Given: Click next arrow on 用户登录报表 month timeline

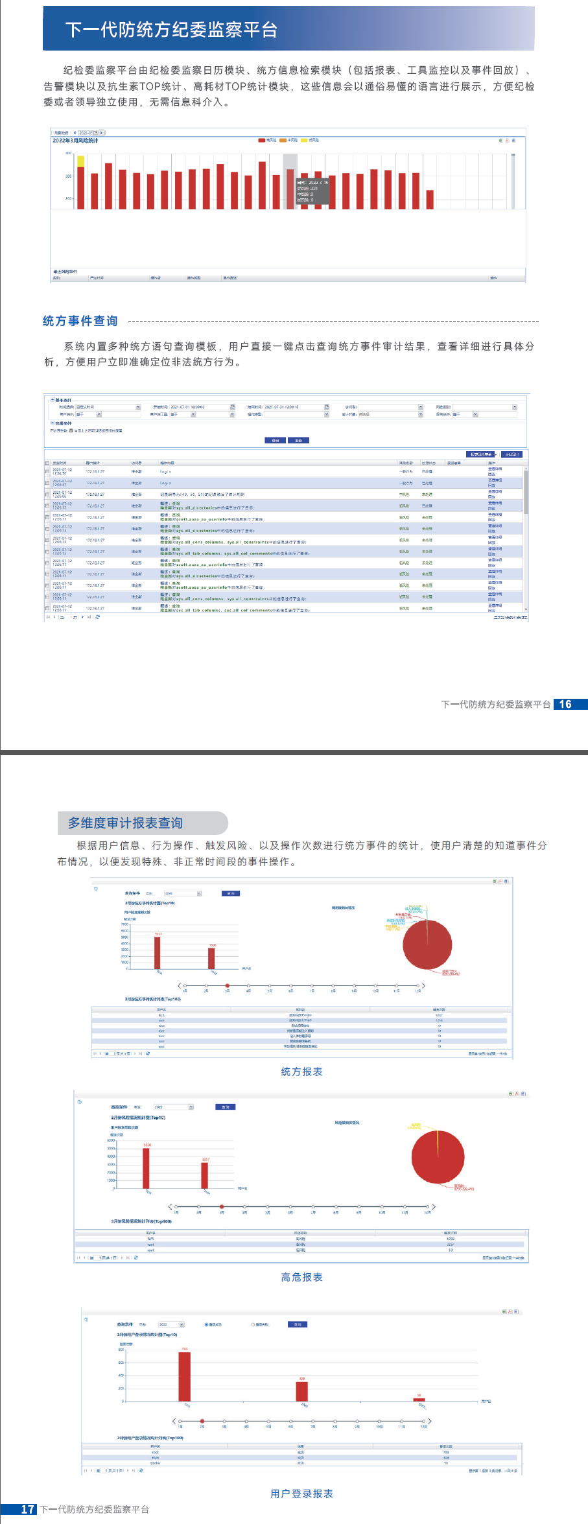Looking at the screenshot, I should (x=429, y=1421).
